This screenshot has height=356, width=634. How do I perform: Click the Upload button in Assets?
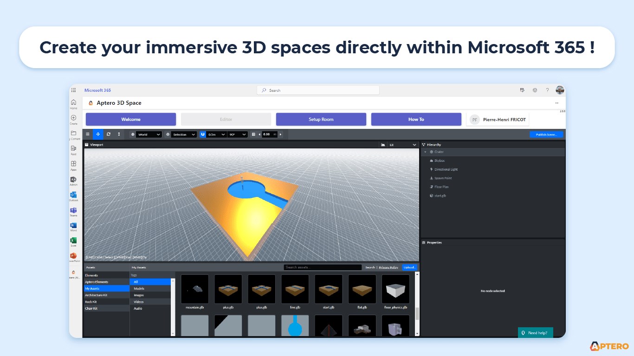(x=410, y=267)
